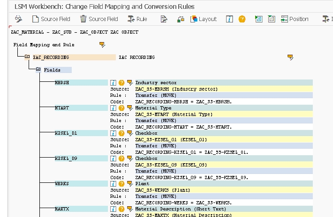Image resolution: width=333 pixels, height=217 pixels.
Task: Click the toolbar blue information icon
Action: point(229,19)
